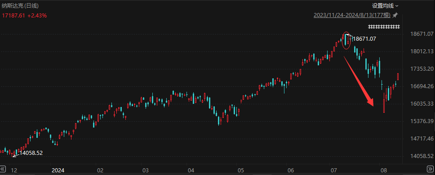Click the 2024 year marker on time axis

(x=58, y=170)
